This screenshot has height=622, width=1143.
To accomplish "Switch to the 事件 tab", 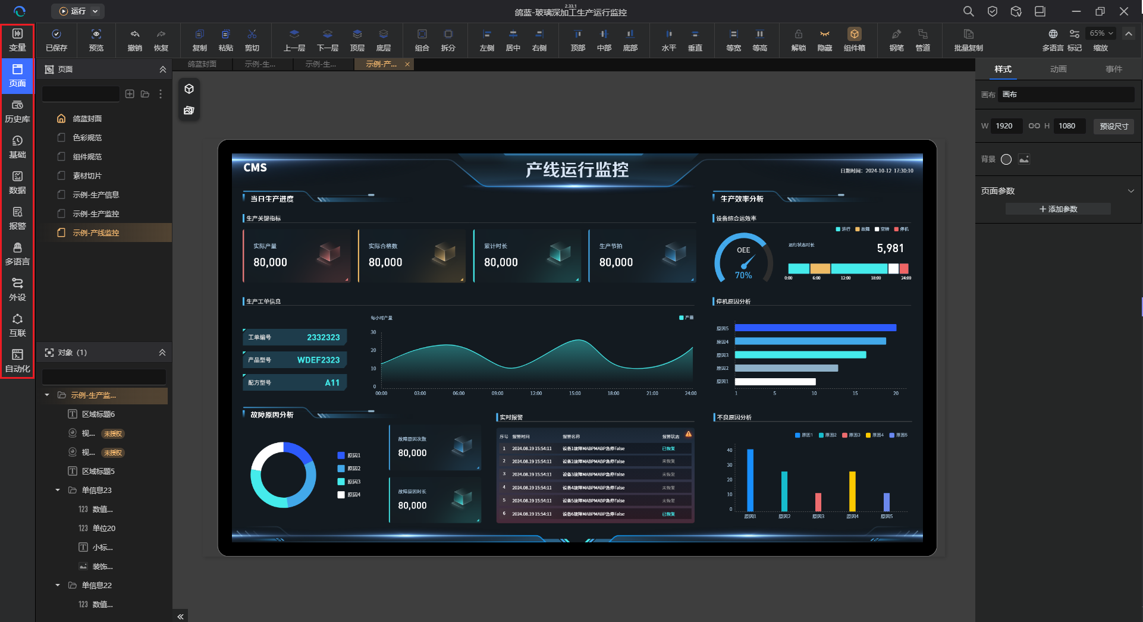I will point(1114,70).
